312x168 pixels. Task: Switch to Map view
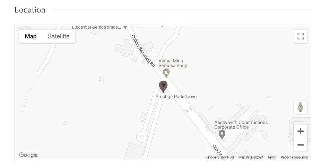[31, 36]
